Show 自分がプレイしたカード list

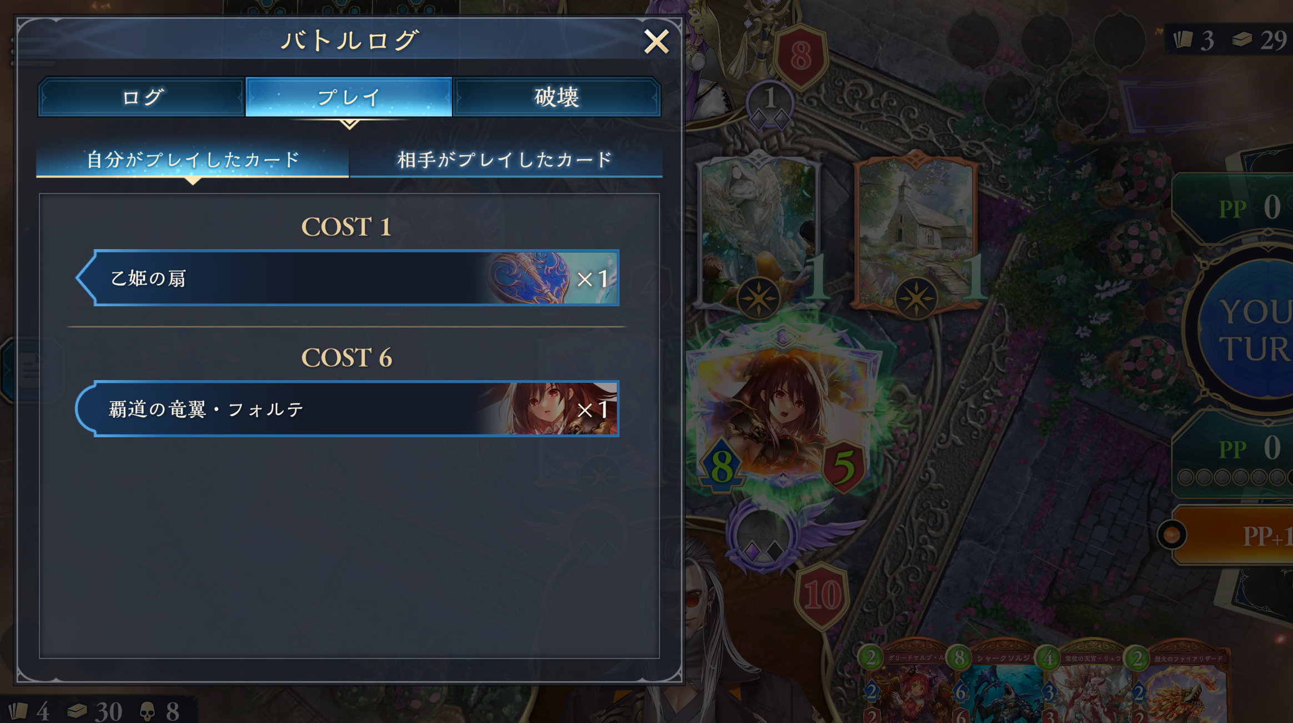coord(193,160)
